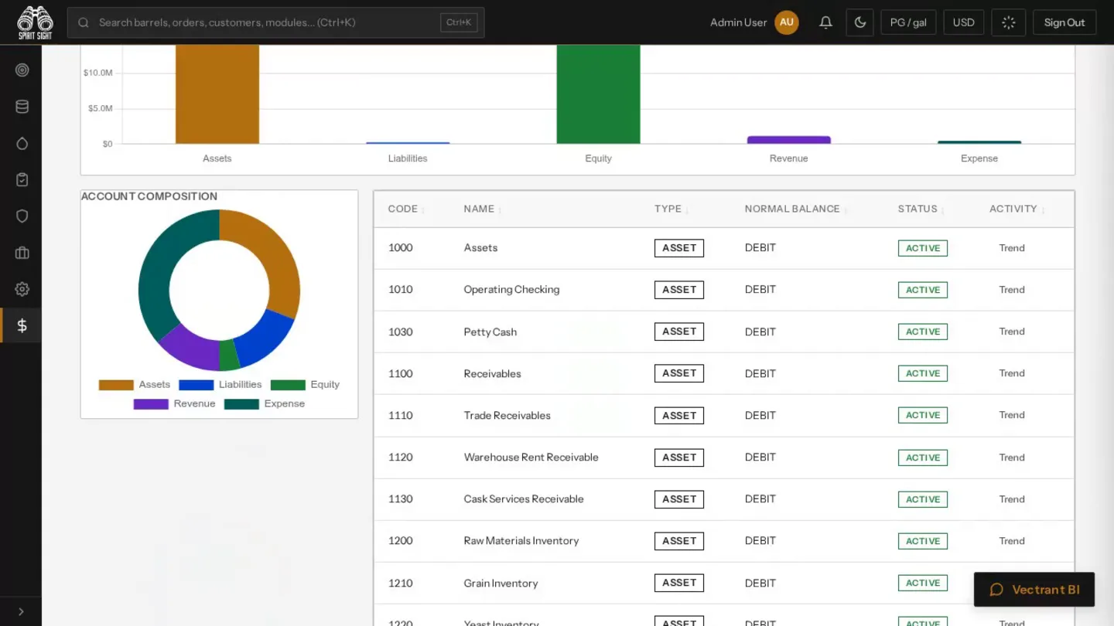1114x626 pixels.
Task: Open the clipboard checklist icon in sidebar
Action: tap(22, 179)
